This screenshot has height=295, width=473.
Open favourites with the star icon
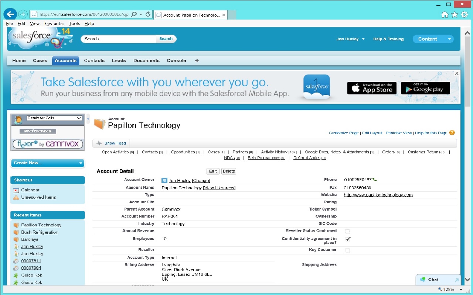tap(455, 15)
